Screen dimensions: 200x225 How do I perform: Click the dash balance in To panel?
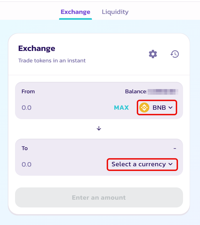point(175,148)
